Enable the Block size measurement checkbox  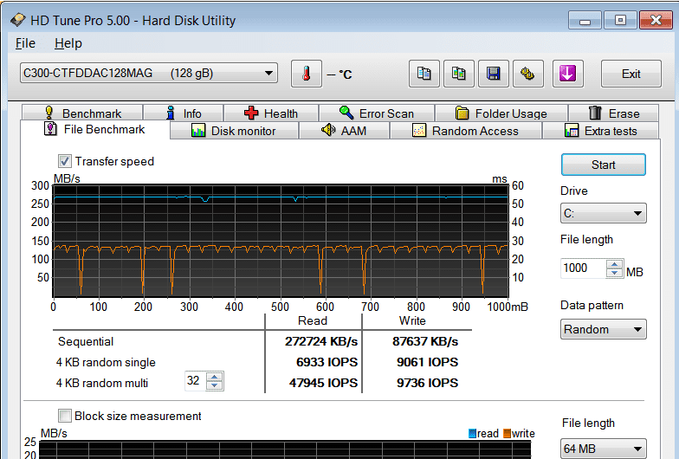[64, 416]
